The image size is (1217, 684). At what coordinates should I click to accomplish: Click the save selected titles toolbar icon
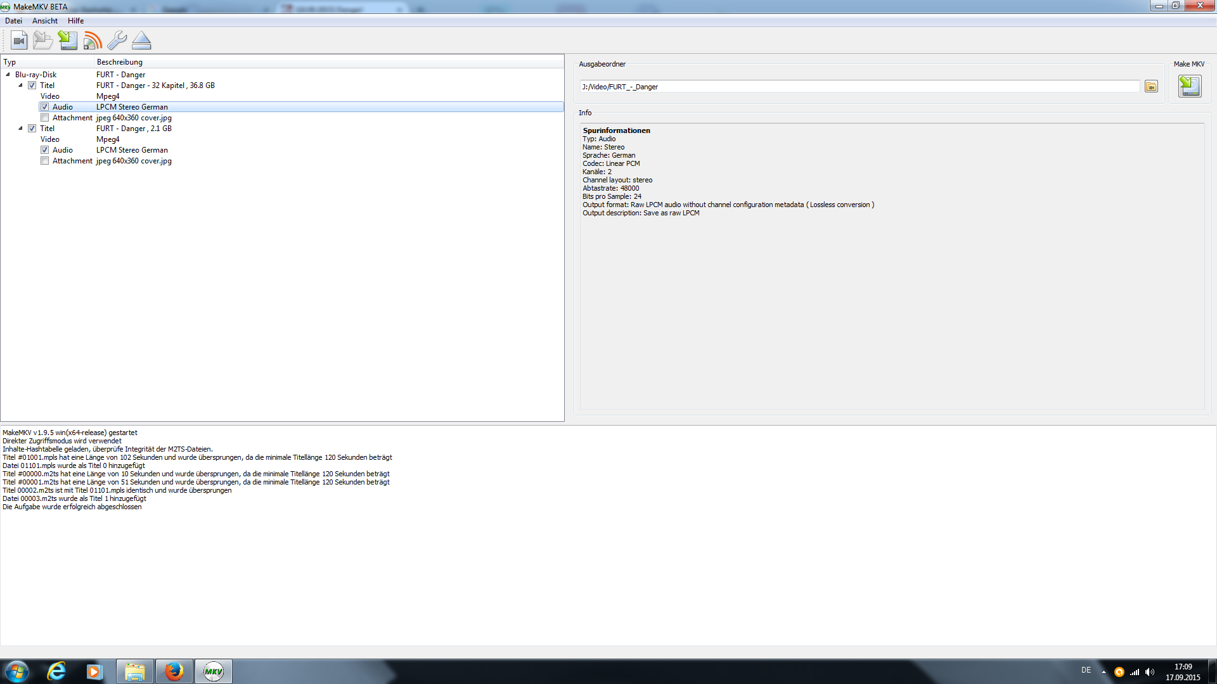tap(68, 41)
